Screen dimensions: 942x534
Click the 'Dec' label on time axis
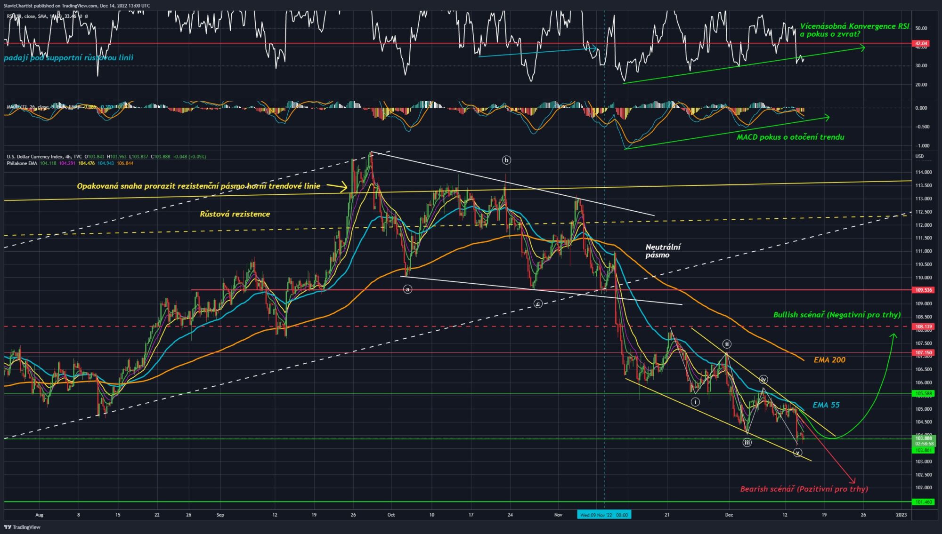729,515
